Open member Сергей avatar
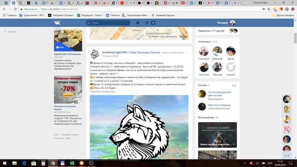This screenshot has width=297, height=167. coord(231,67)
